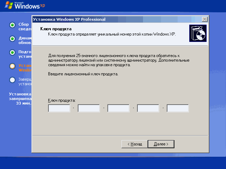Go back with the Назад button
Image resolution: width=226 pixels, height=169 pixels.
(x=135, y=144)
